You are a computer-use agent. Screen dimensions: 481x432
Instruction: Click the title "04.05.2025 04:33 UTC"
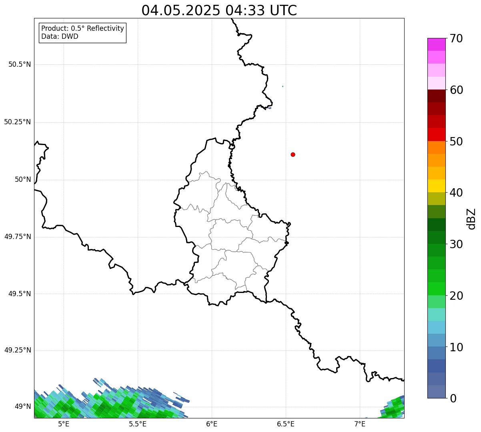coord(219,10)
